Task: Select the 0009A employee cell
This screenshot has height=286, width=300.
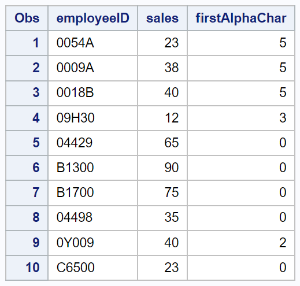Action: [x=93, y=68]
